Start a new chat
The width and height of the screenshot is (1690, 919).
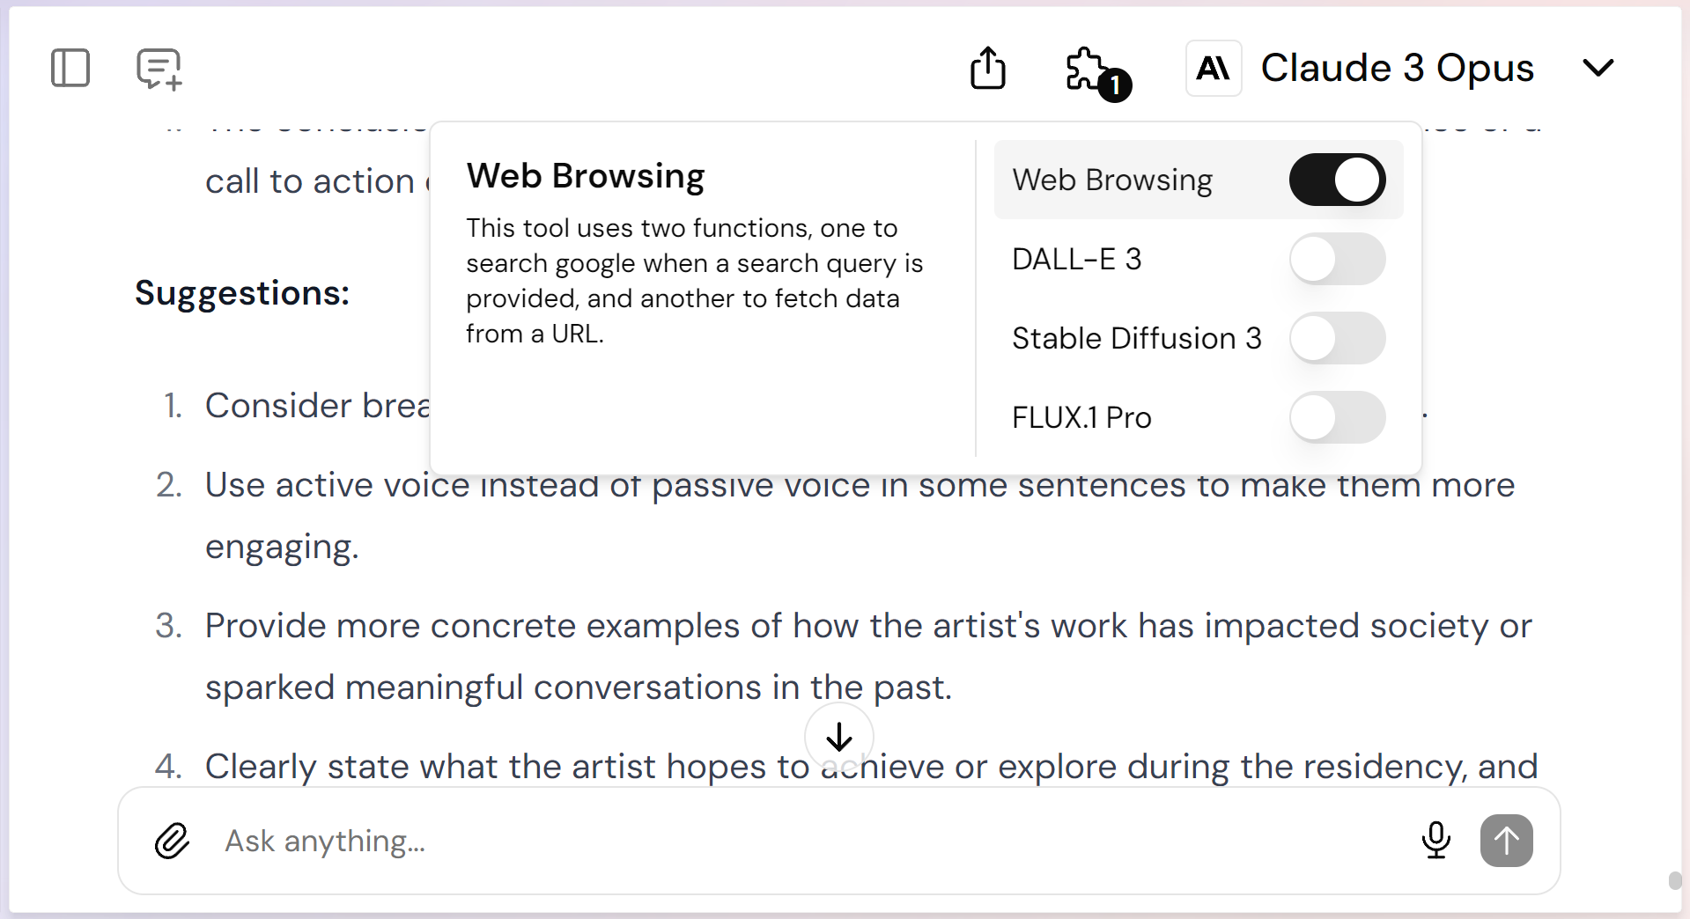[159, 69]
